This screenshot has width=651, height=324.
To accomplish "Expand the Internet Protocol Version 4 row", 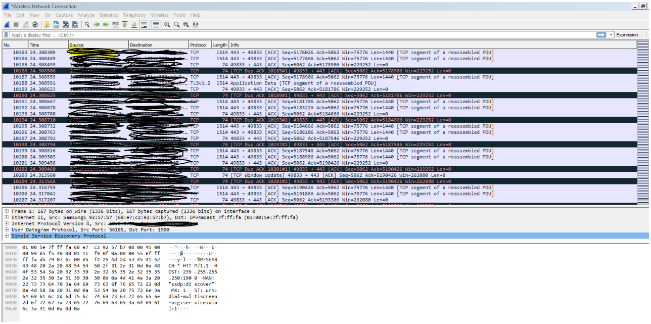I will point(6,223).
